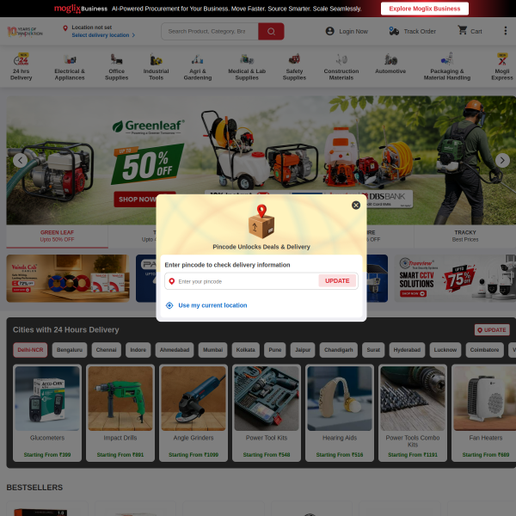The height and width of the screenshot is (516, 516).
Task: Open Moglix Express category icon
Action: pos(502,59)
